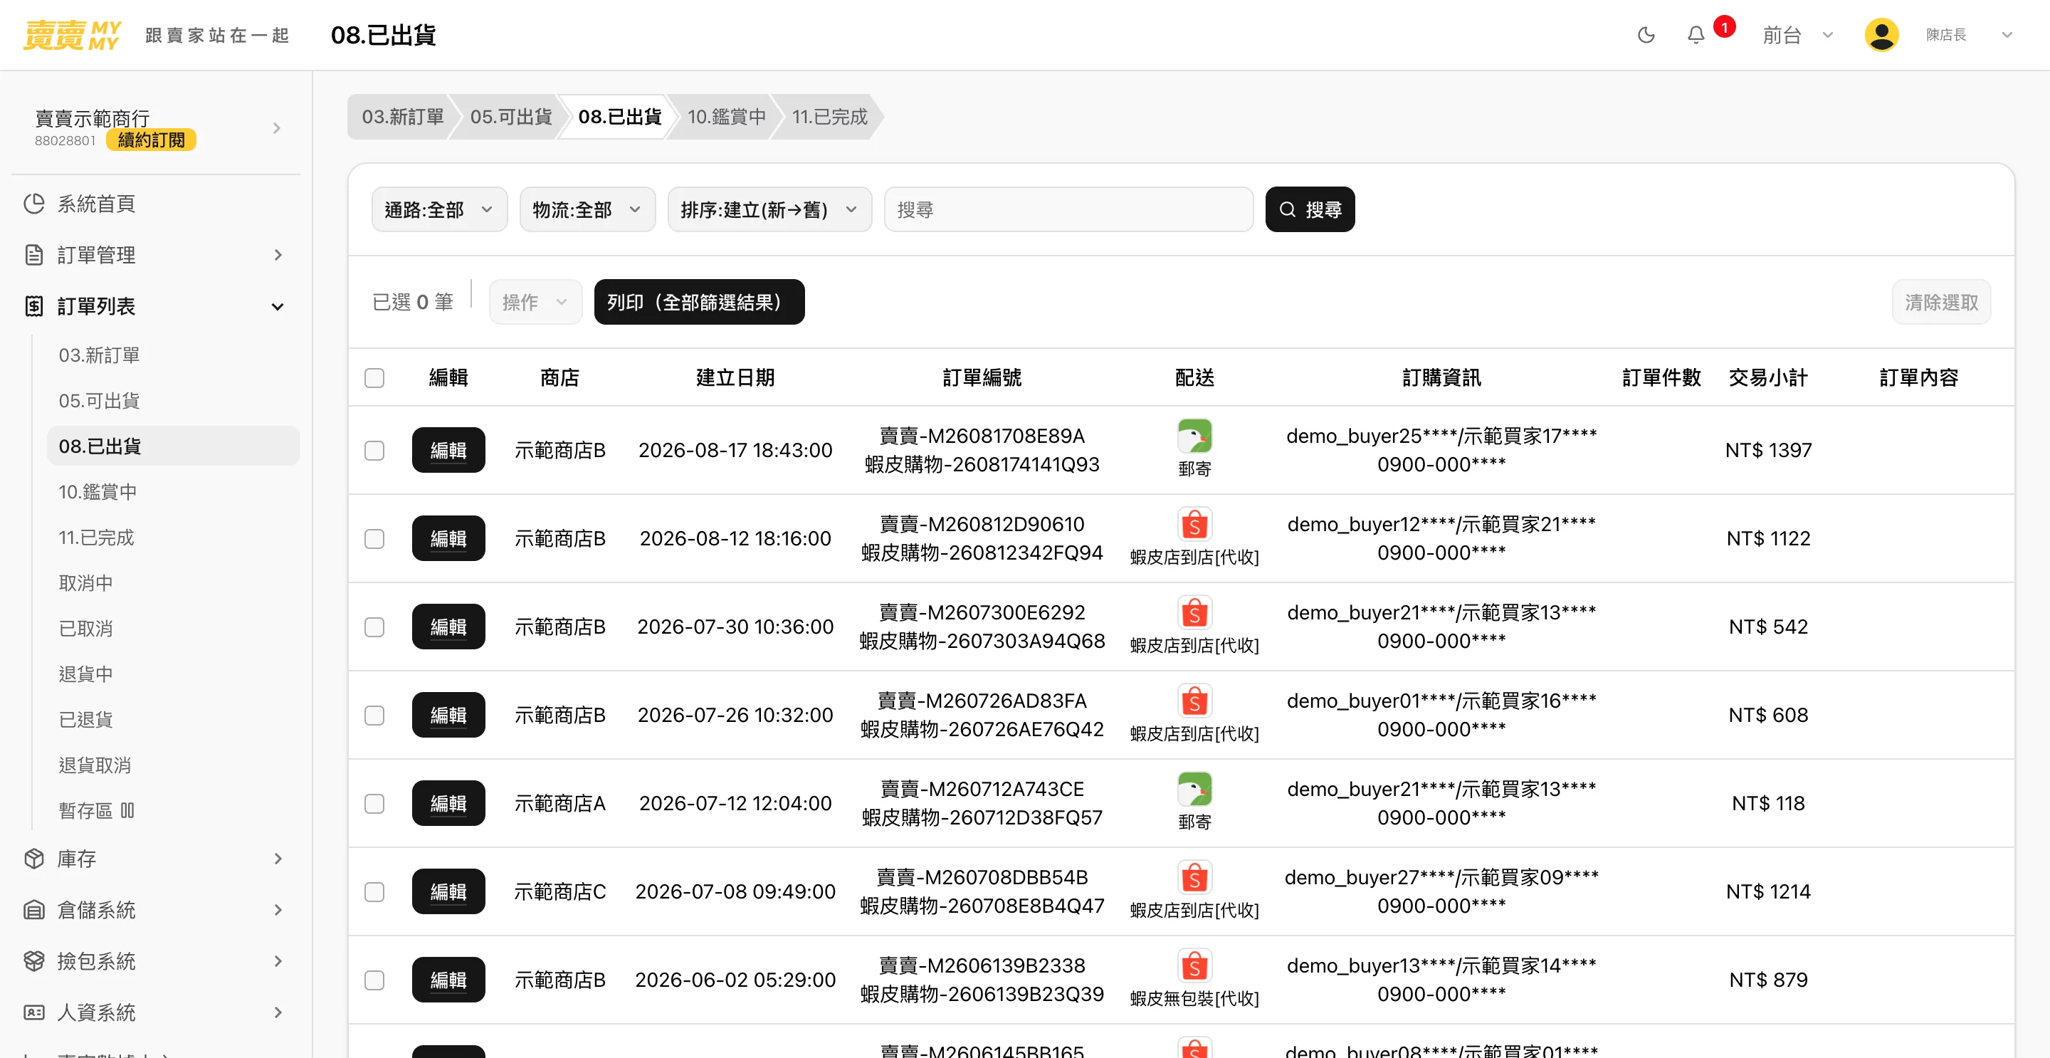Image resolution: width=2050 pixels, height=1058 pixels.
Task: Switch to 11.已完成 step tab
Action: tap(829, 117)
